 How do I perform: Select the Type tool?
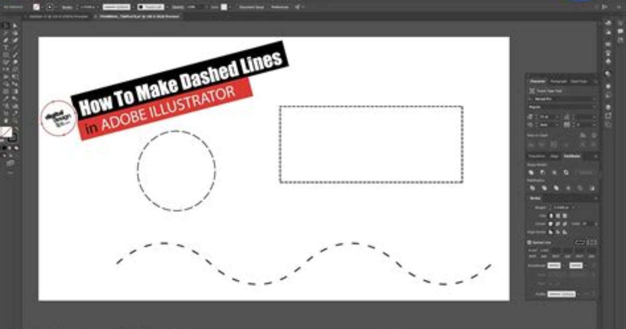click(x=6, y=48)
